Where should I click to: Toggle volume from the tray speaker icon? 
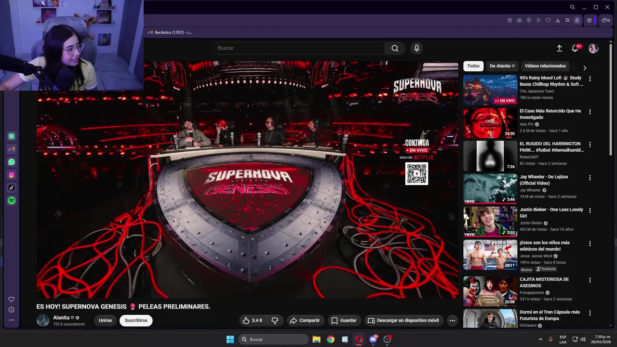click(x=582, y=339)
